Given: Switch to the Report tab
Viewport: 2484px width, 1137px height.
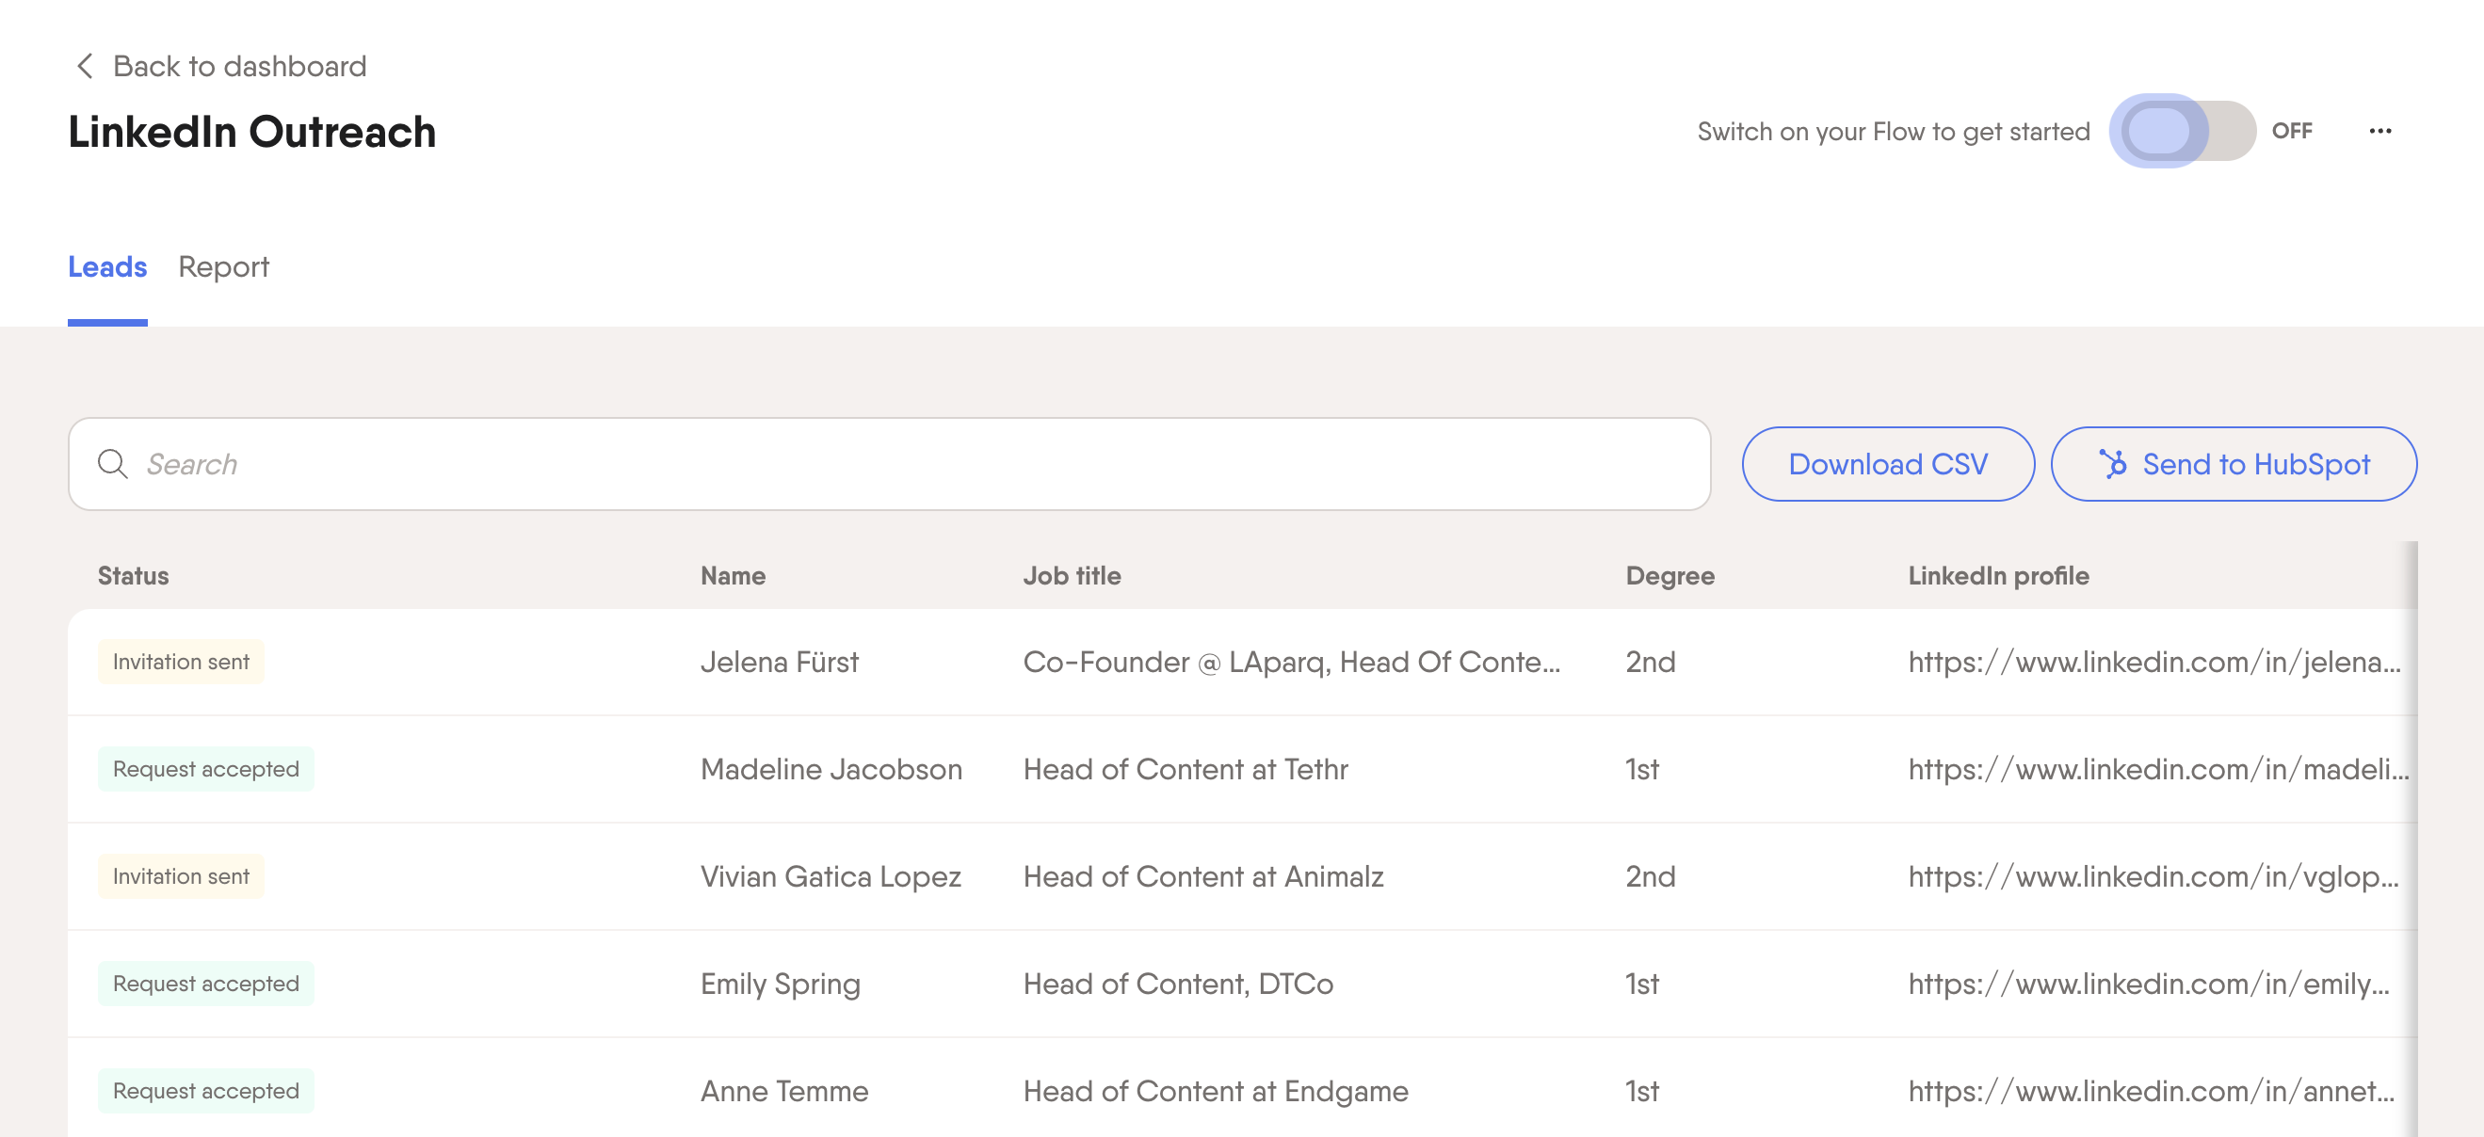Looking at the screenshot, I should (224, 267).
